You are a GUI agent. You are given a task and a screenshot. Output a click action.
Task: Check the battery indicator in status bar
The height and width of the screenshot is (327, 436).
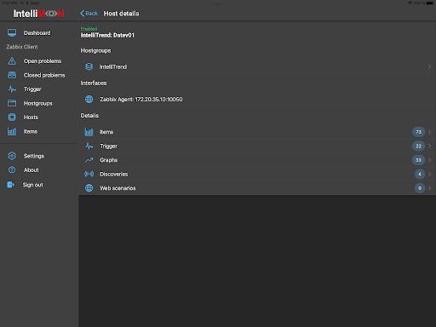(x=429, y=3)
